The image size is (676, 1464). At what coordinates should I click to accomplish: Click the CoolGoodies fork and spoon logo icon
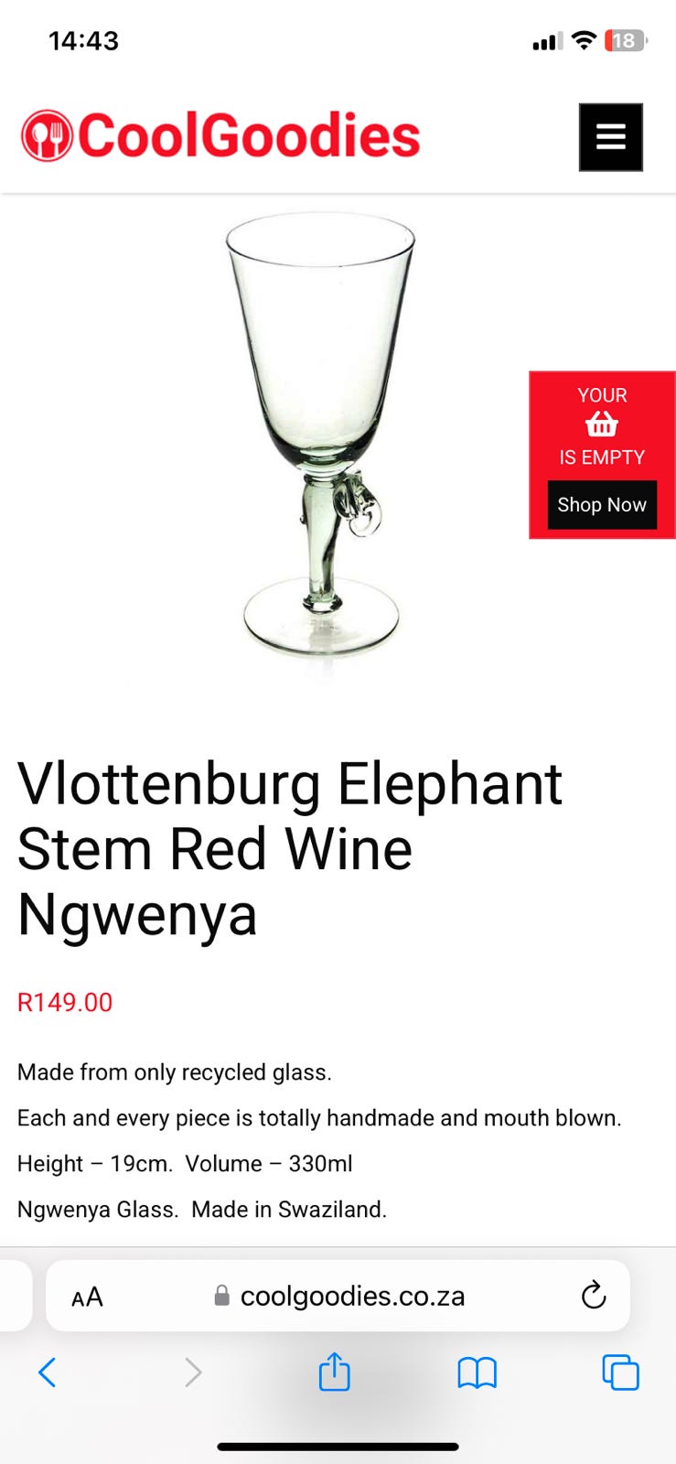pyautogui.click(x=47, y=136)
